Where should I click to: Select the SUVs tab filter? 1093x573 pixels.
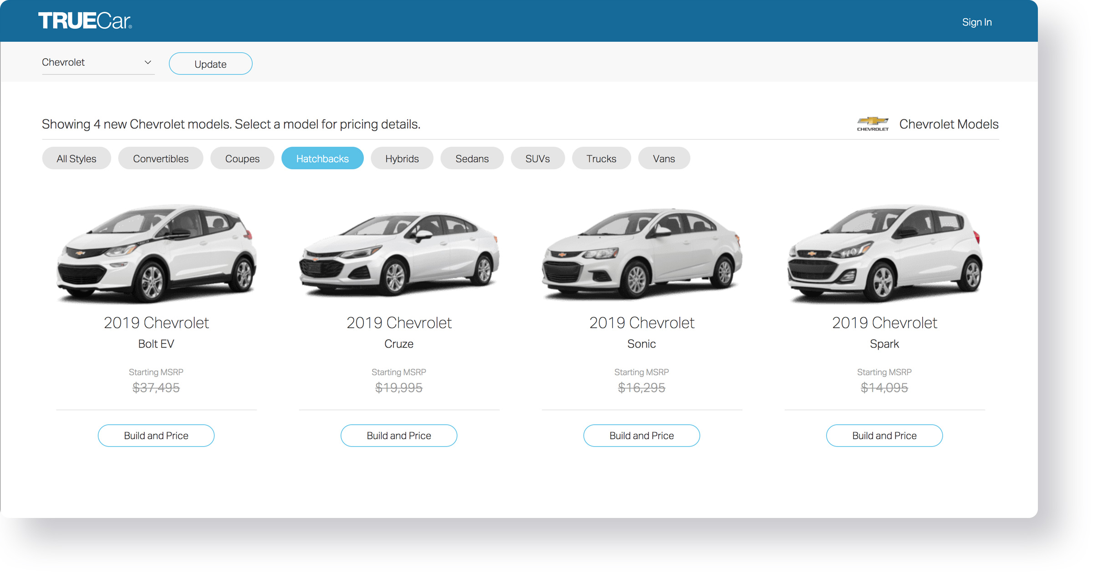(x=536, y=158)
